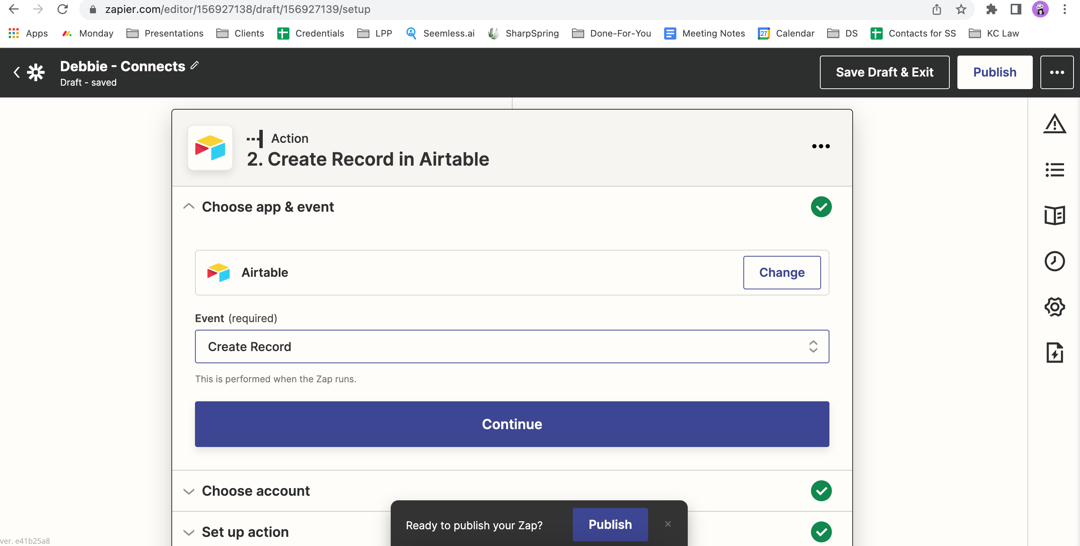Open the KC Law bookmark folder

(x=994, y=33)
